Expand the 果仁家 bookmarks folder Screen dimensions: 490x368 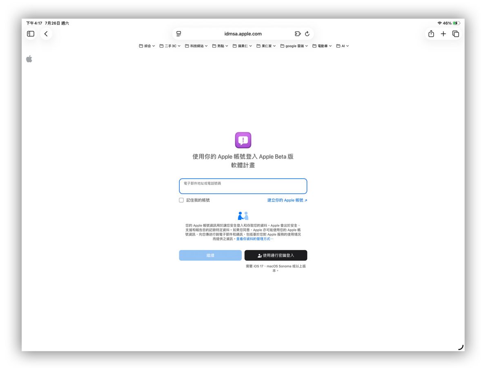tap(266, 46)
